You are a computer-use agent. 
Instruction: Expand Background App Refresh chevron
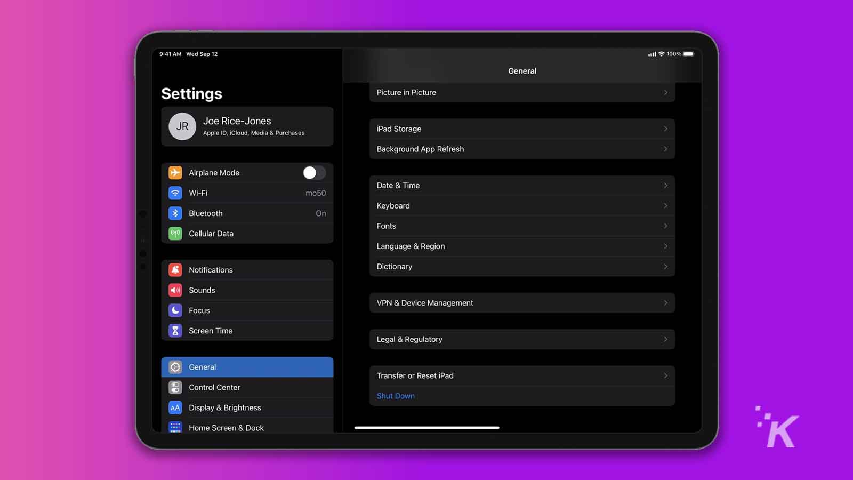[x=665, y=149]
